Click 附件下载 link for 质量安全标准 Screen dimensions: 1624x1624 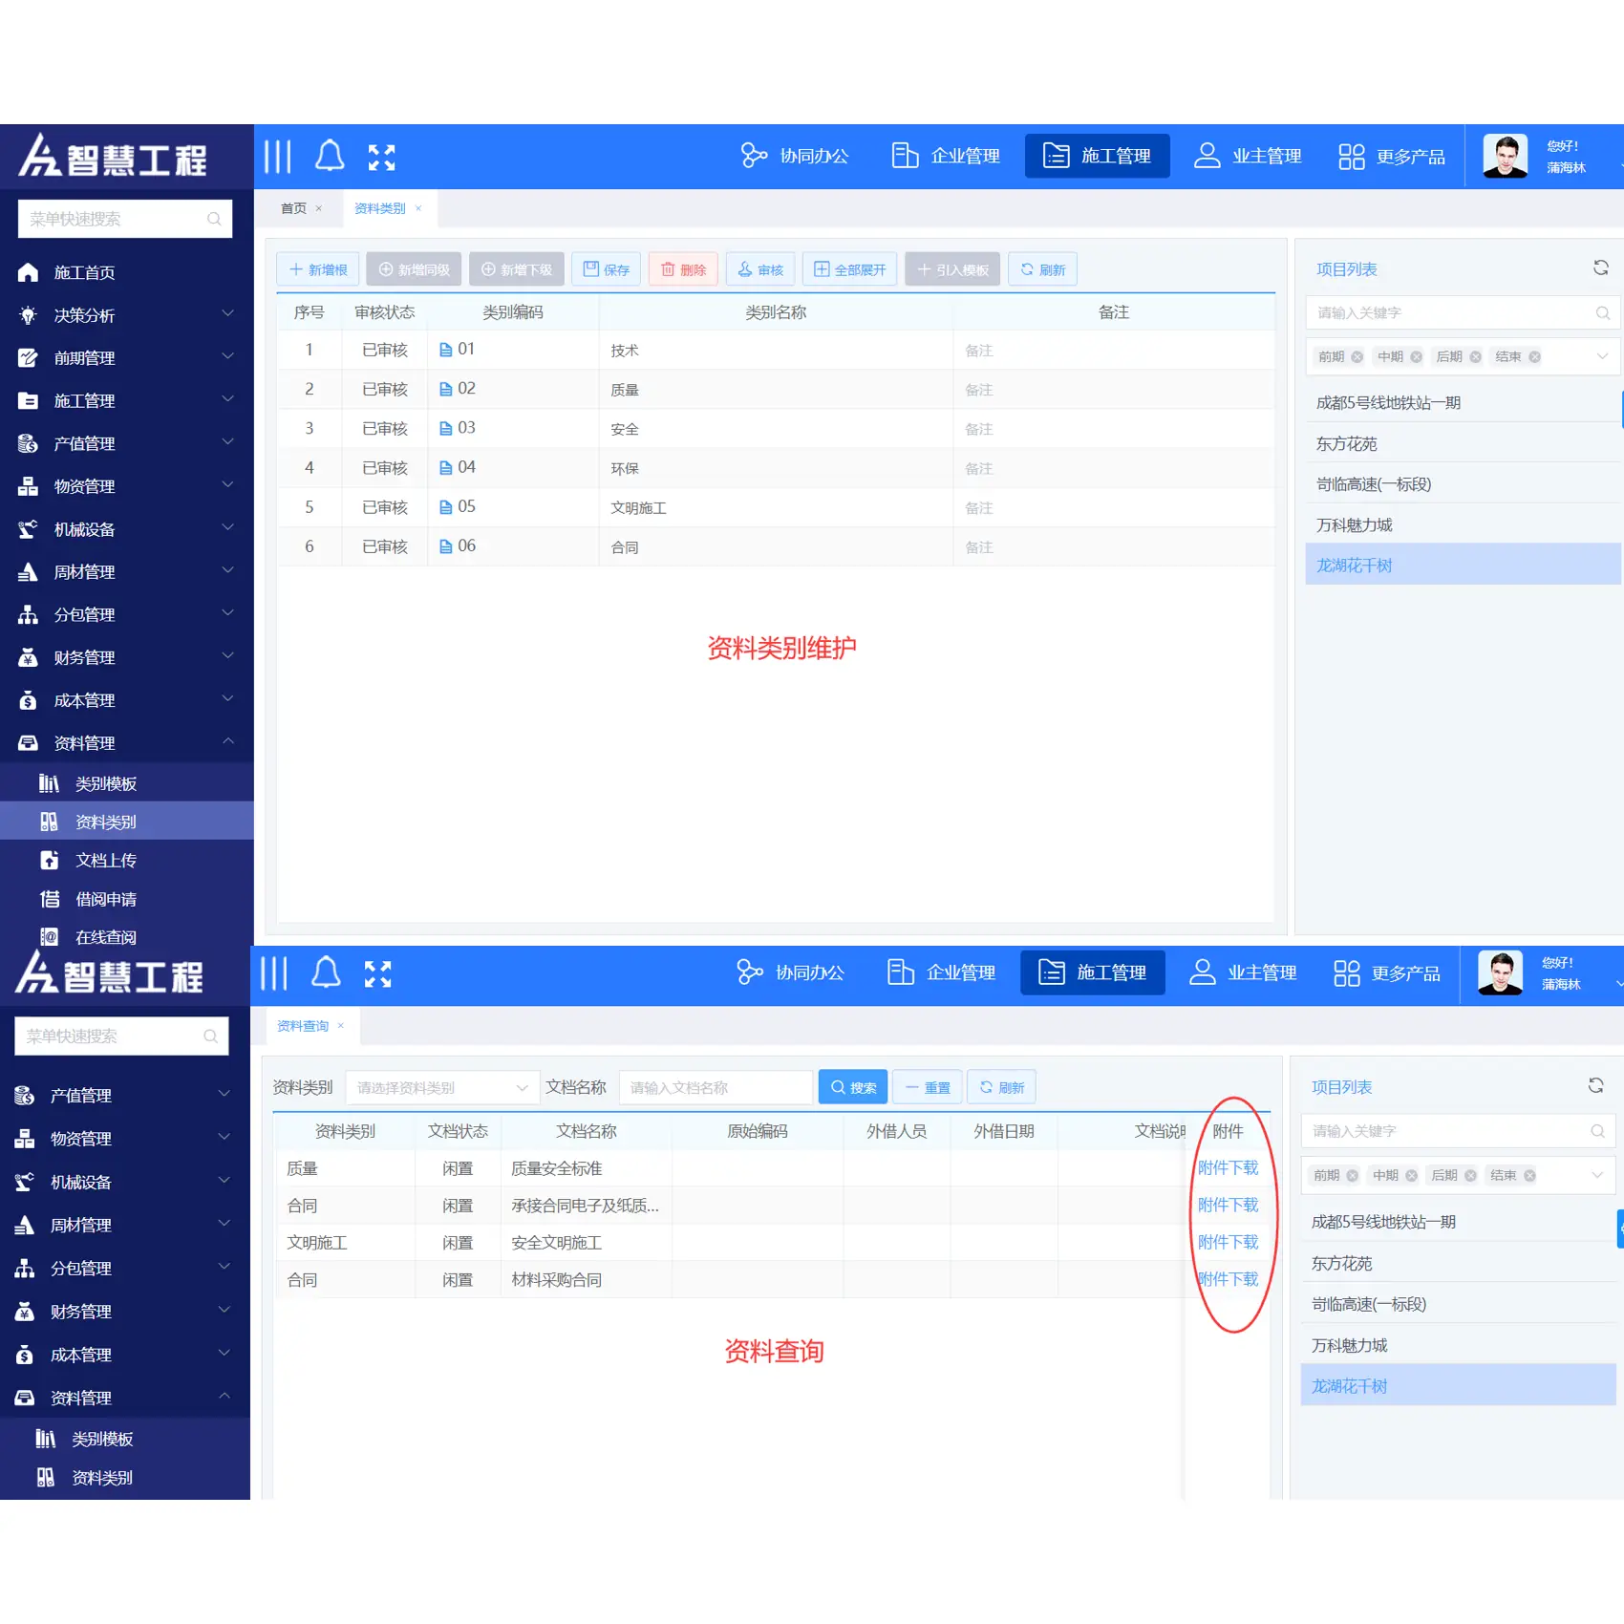point(1229,1167)
